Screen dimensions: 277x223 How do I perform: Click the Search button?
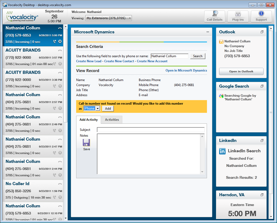tap(197, 56)
